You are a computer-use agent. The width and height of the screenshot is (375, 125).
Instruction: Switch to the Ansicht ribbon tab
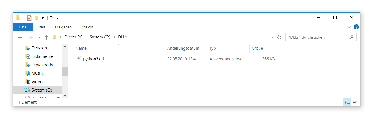(x=87, y=27)
